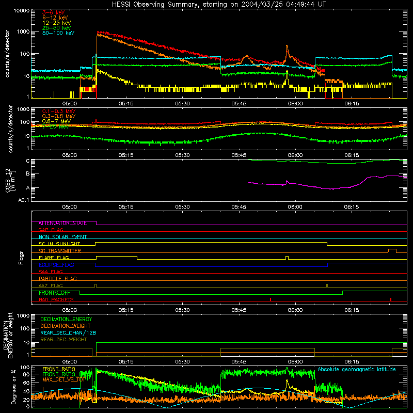Click the FRONT_RATIO yellow legend label
Screen dimensions: 413x413
point(59,369)
